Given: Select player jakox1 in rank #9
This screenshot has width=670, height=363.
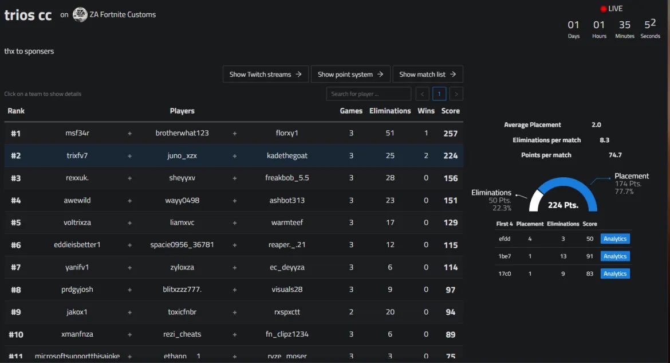Looking at the screenshot, I should tap(77, 311).
